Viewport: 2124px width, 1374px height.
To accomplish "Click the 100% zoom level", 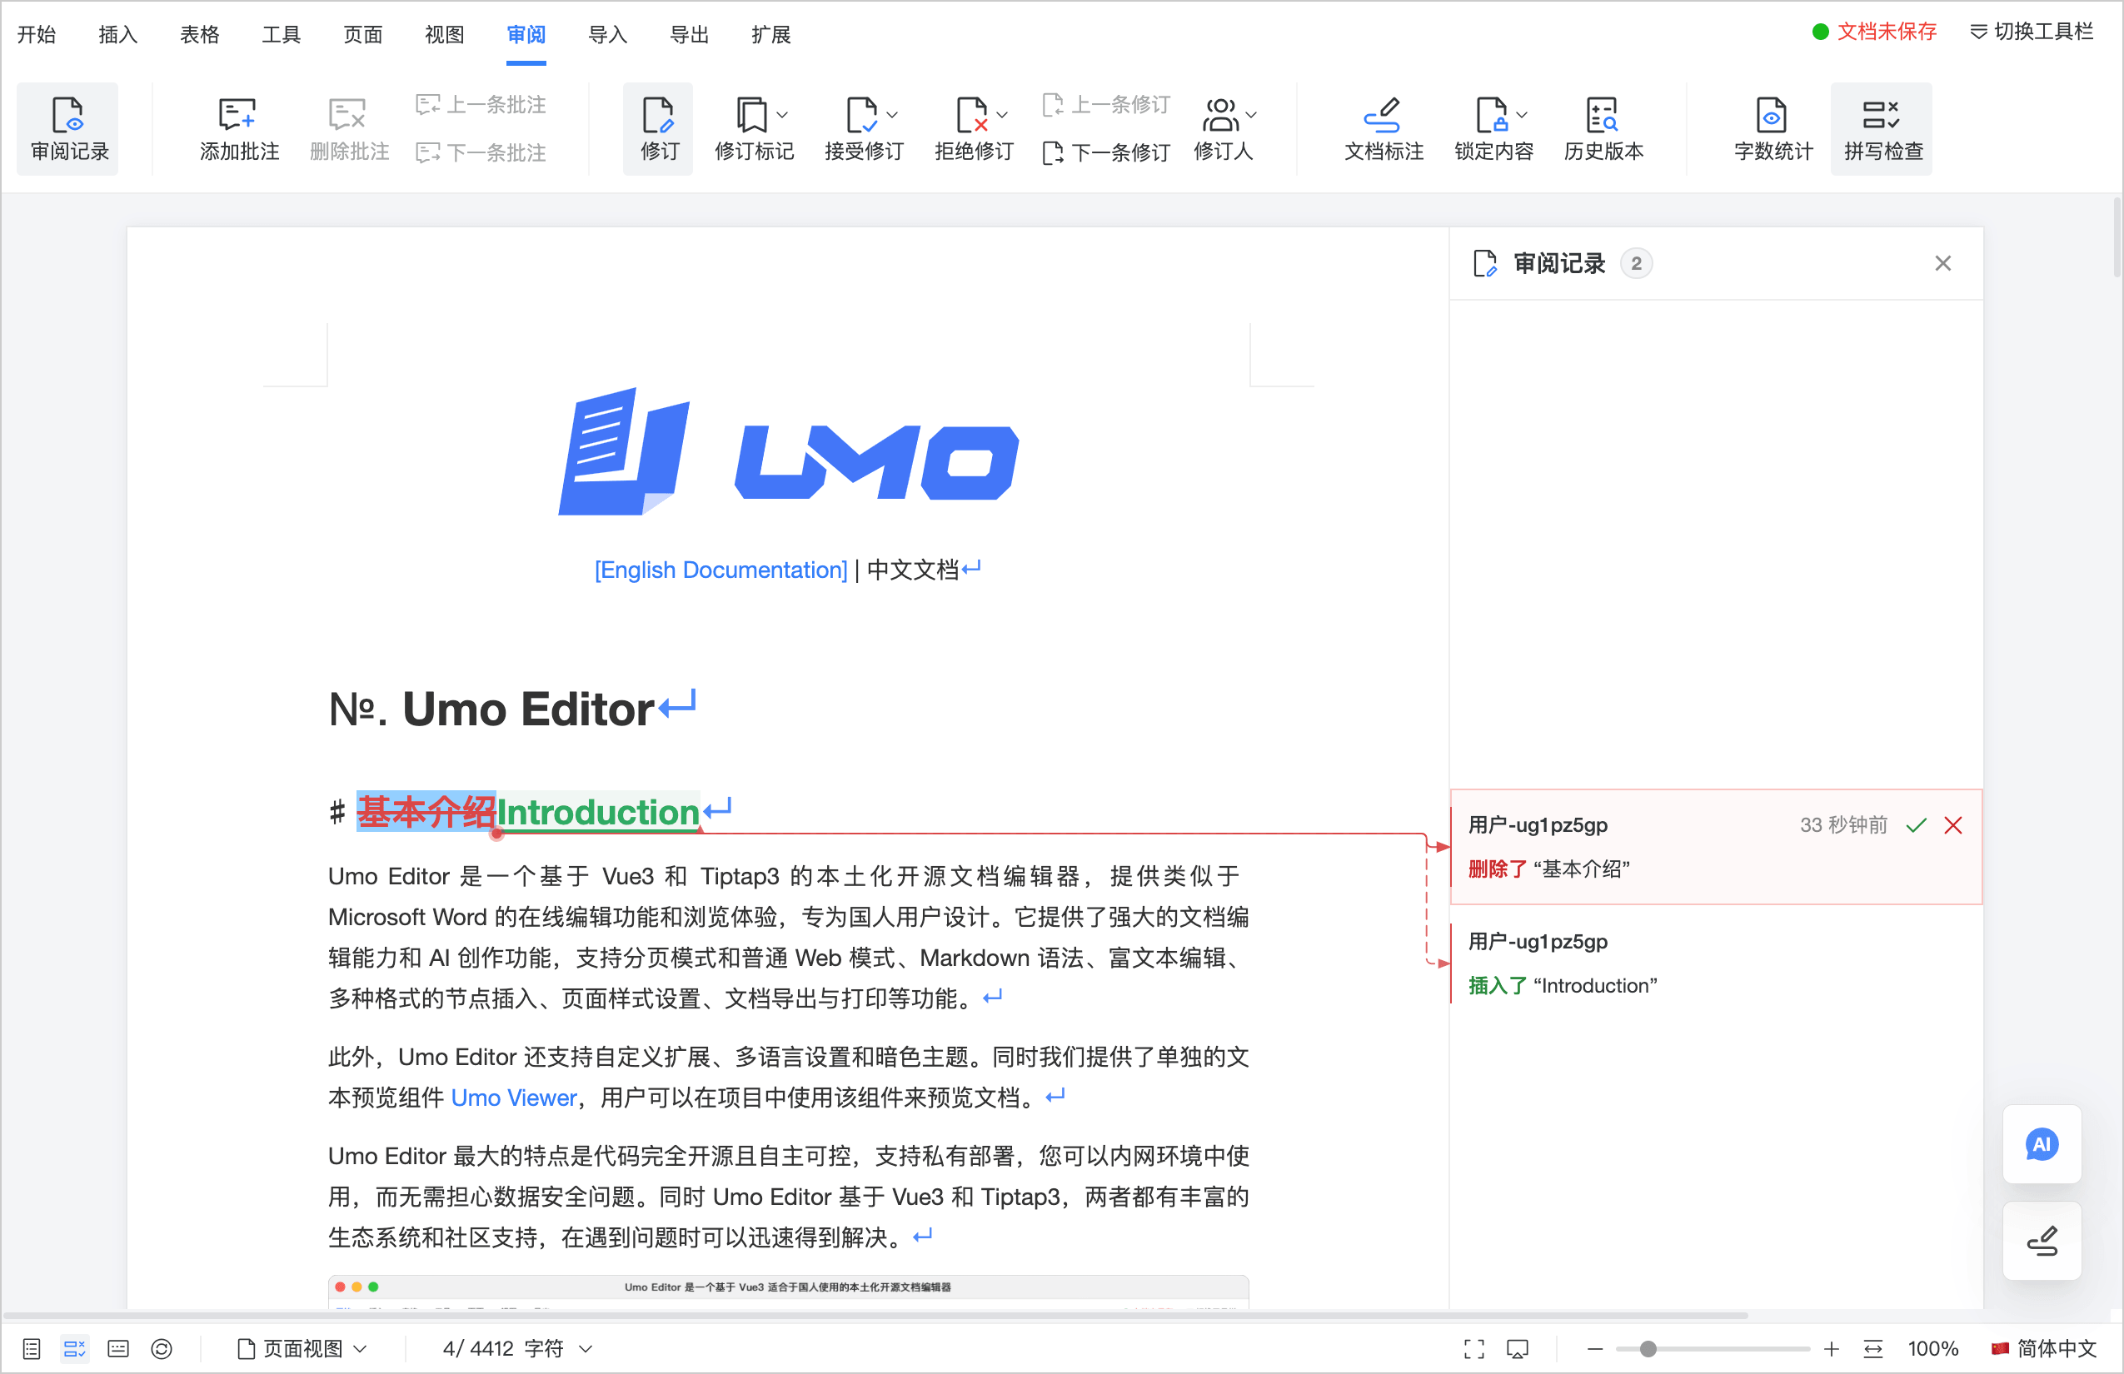I will tap(1933, 1348).
